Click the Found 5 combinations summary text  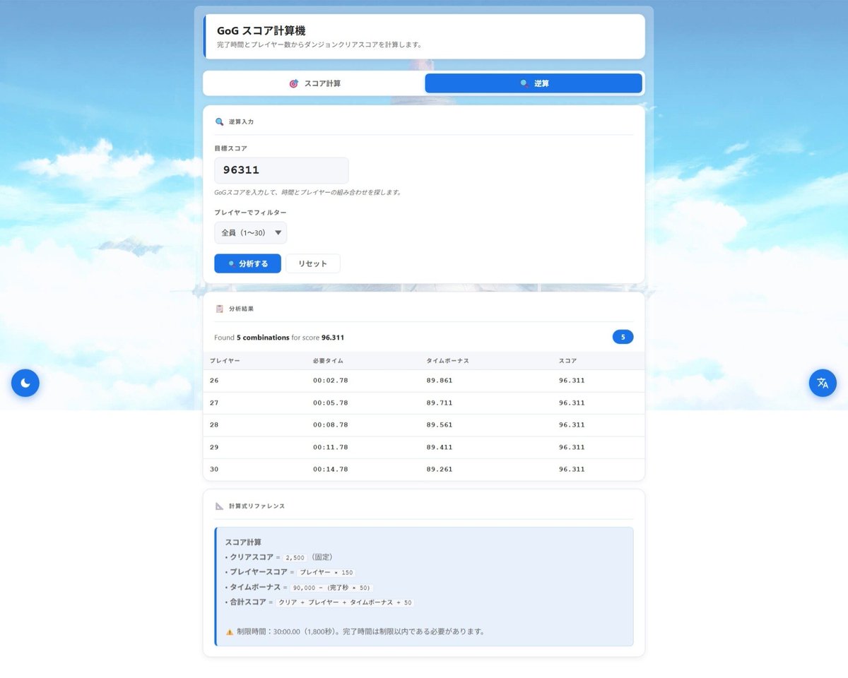279,338
